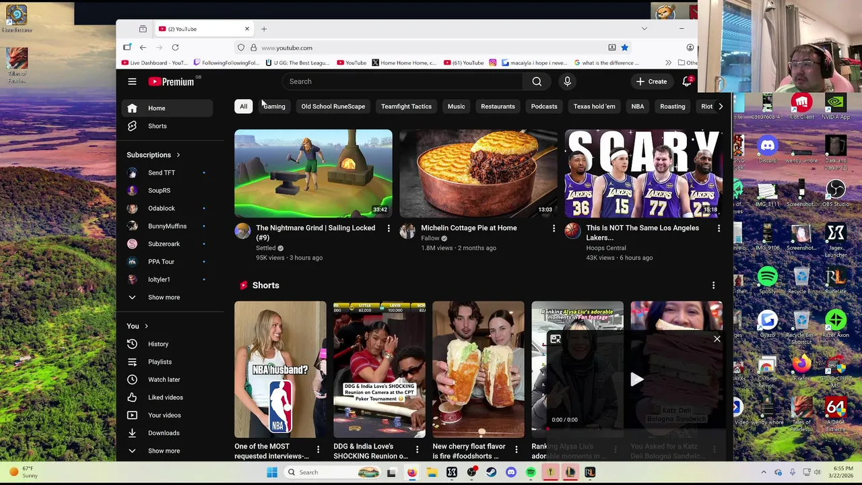Open the You section heading
This screenshot has width=862, height=485.
[137, 326]
